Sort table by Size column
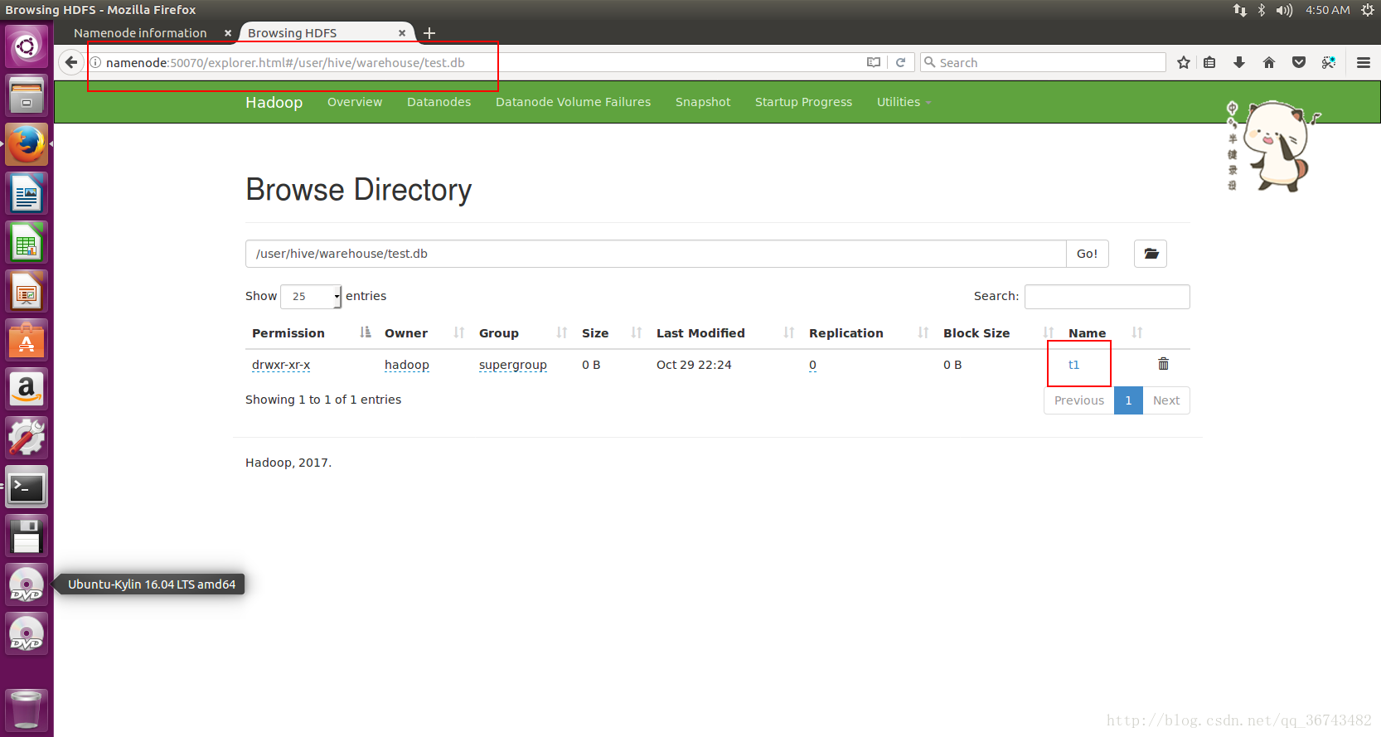The height and width of the screenshot is (737, 1381). (x=612, y=332)
